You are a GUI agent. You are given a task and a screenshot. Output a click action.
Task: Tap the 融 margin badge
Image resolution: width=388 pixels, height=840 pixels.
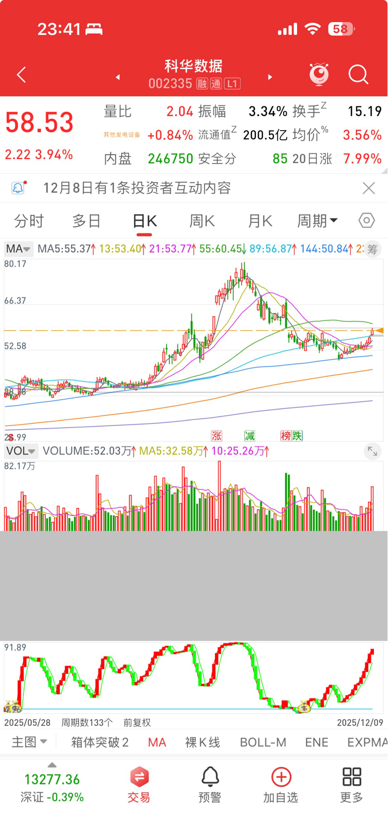[202, 84]
